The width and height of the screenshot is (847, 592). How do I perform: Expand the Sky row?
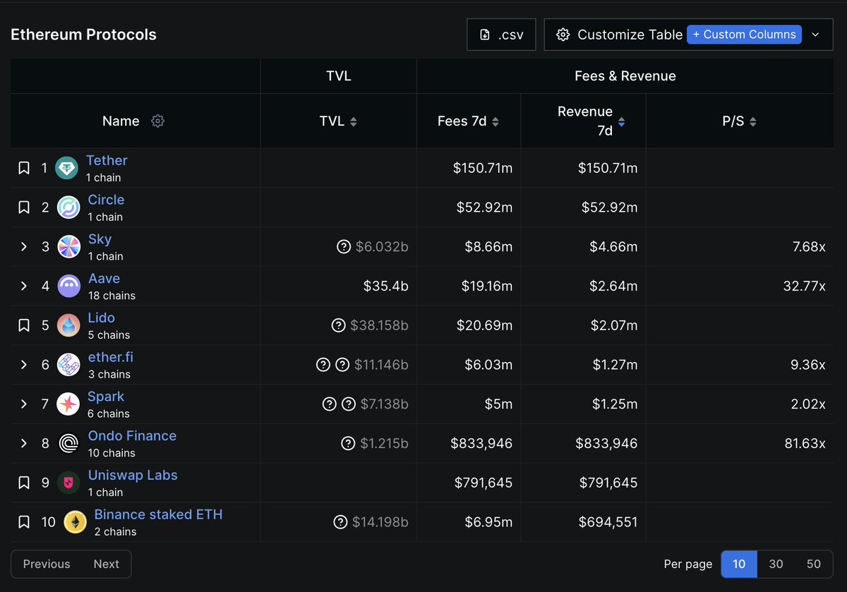[x=23, y=247]
